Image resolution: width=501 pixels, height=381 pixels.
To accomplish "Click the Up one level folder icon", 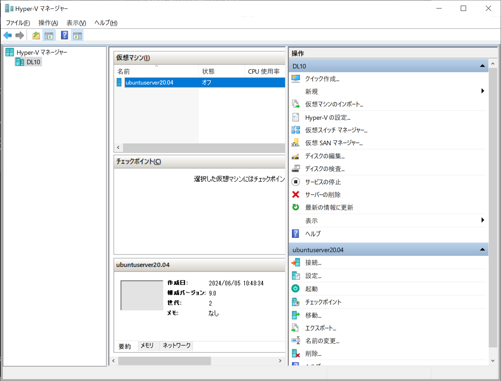I will point(36,35).
